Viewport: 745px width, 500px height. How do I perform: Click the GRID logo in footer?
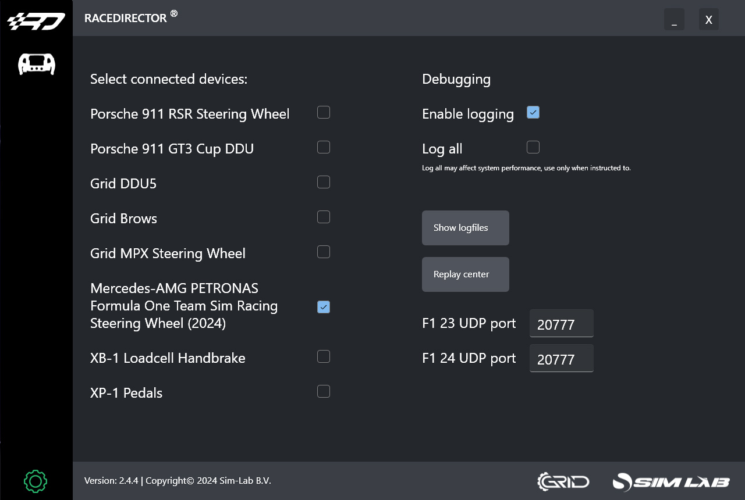click(x=563, y=481)
